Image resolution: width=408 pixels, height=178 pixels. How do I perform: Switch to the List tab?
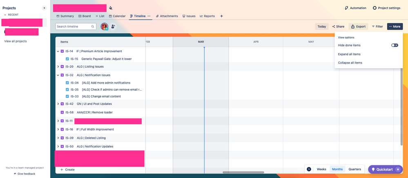100,16
